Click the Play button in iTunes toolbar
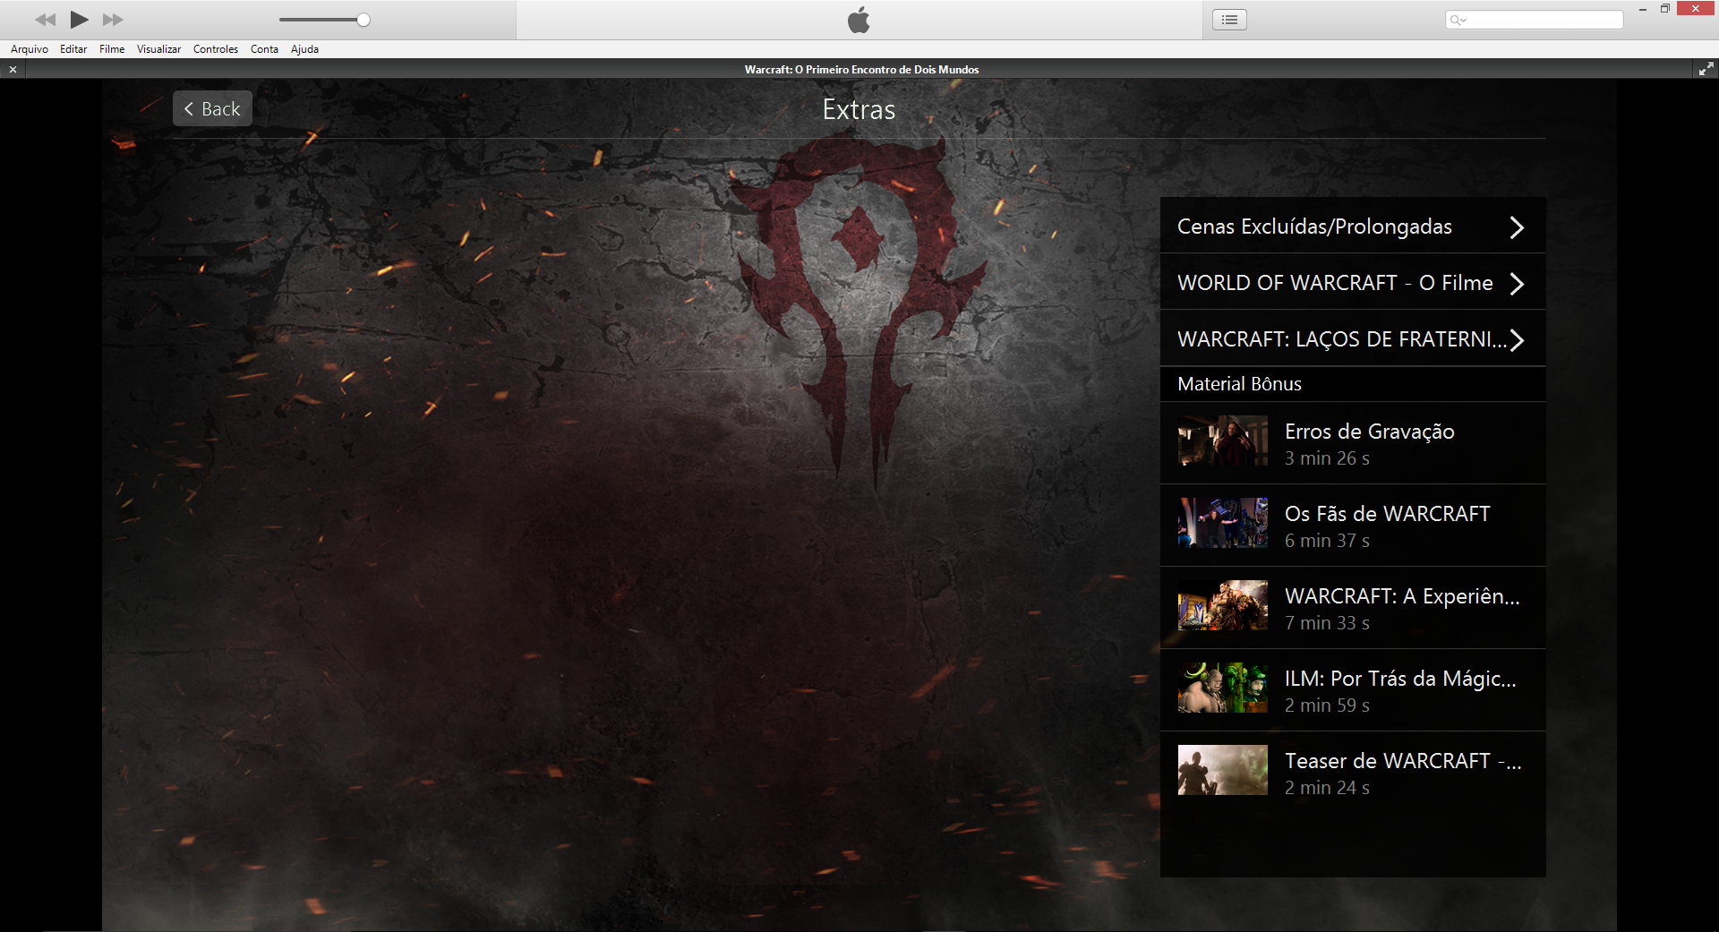Screen dimensions: 1719x932 click(x=79, y=20)
